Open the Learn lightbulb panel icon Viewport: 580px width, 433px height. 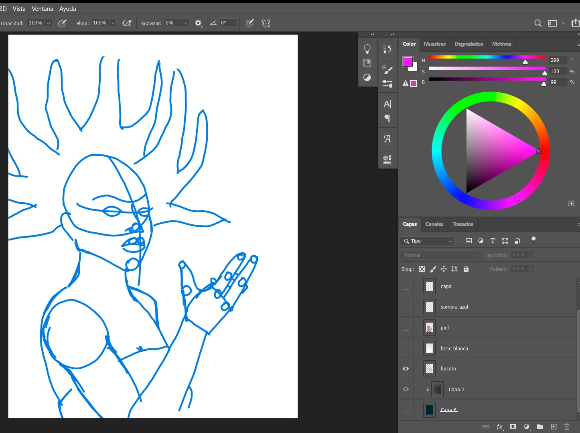click(367, 49)
